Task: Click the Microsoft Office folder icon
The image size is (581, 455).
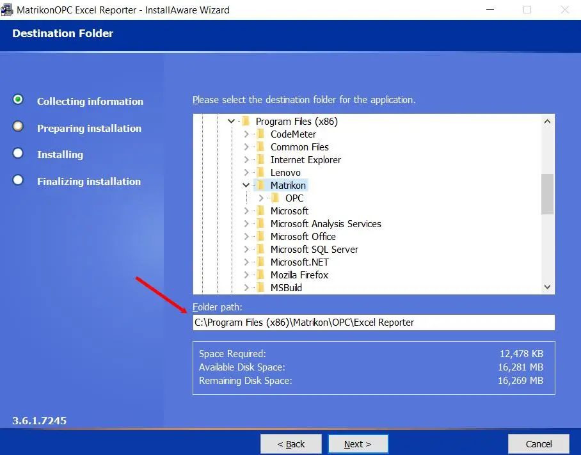Action: pos(260,236)
